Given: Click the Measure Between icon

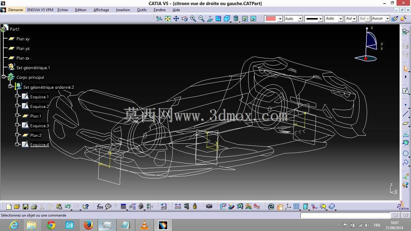Looking at the screenshot, I should 178,207.
